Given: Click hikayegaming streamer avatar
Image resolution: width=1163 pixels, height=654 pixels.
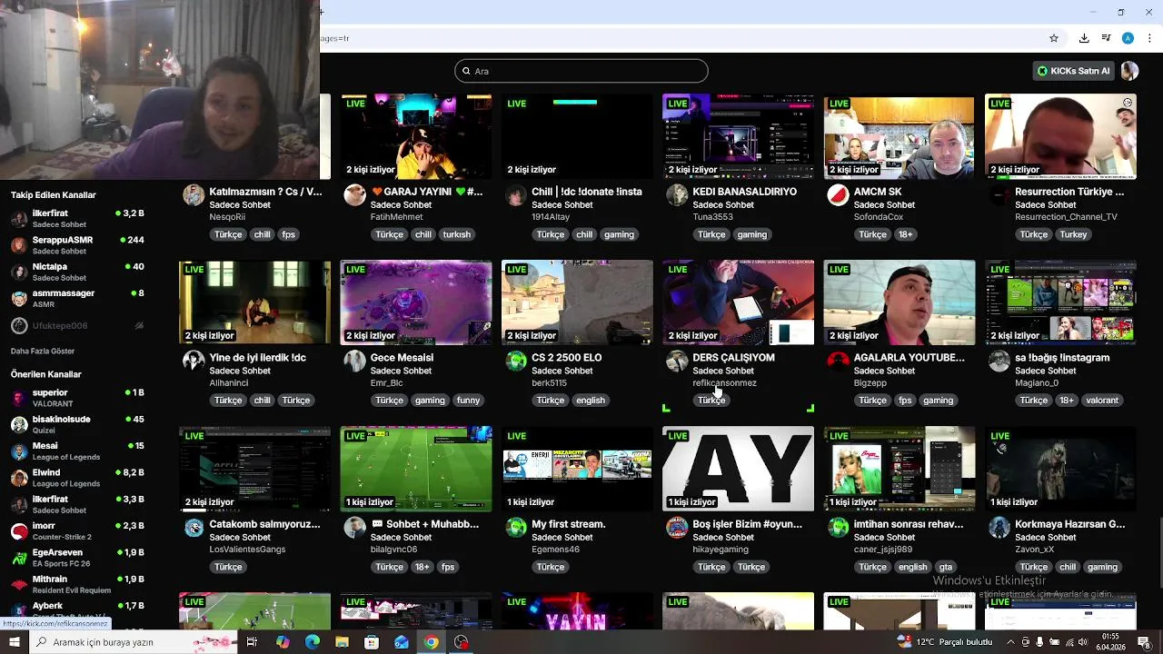Looking at the screenshot, I should [x=677, y=527].
